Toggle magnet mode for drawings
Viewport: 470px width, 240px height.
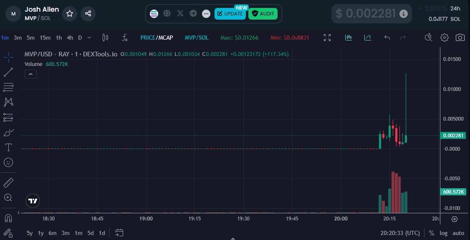[x=8, y=218]
